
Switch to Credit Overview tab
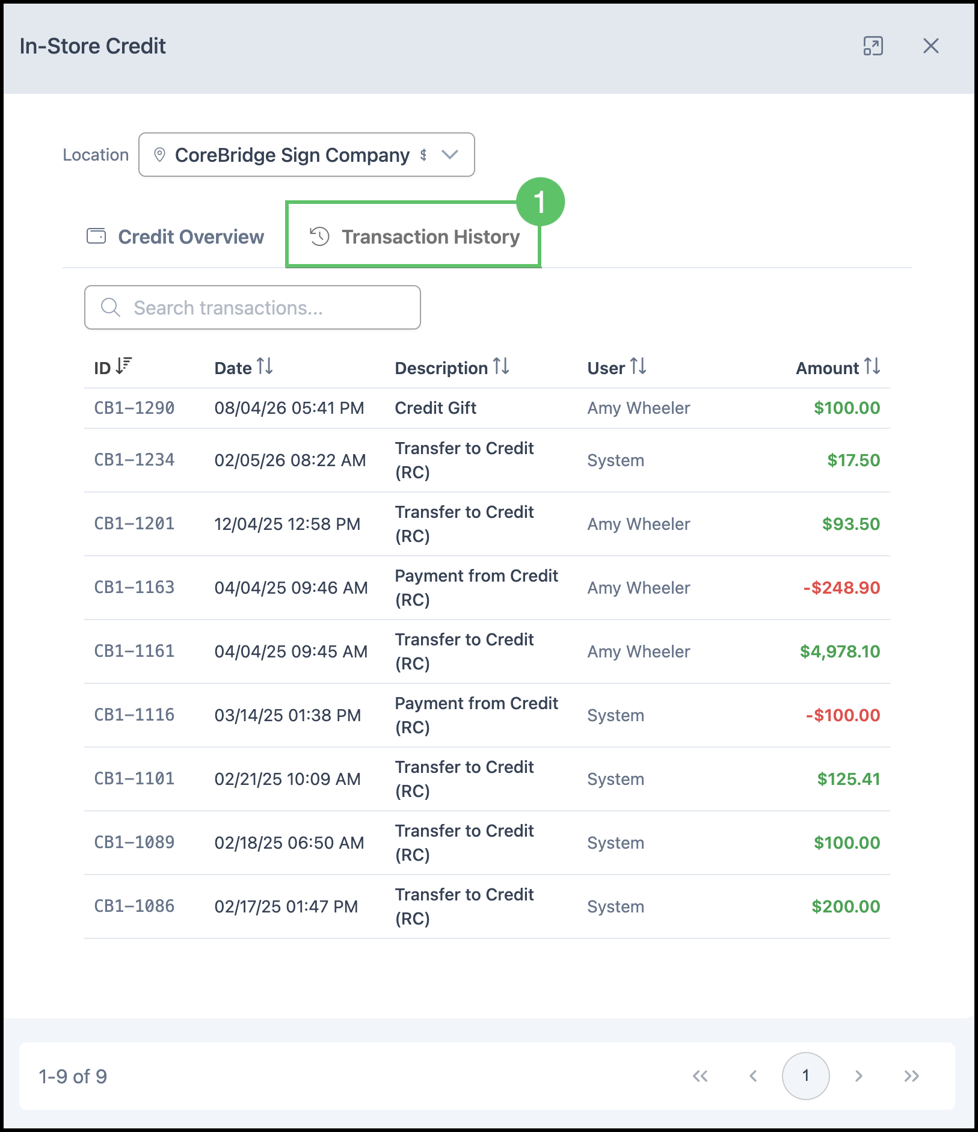[176, 236]
